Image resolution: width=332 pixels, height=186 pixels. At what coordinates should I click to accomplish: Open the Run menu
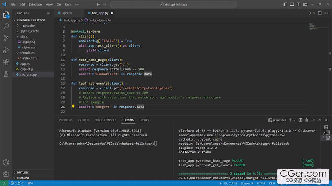point(68,5)
